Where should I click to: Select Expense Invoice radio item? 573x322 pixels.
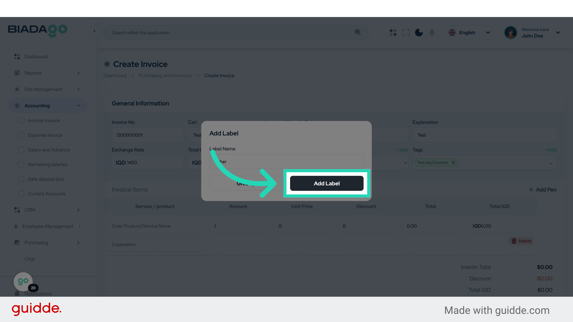(x=21, y=135)
